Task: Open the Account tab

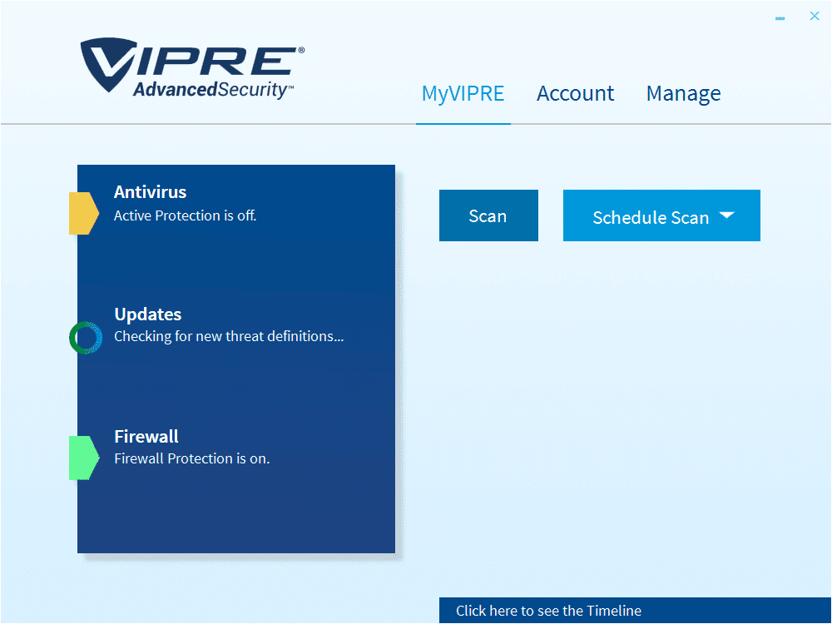Action: pos(575,93)
